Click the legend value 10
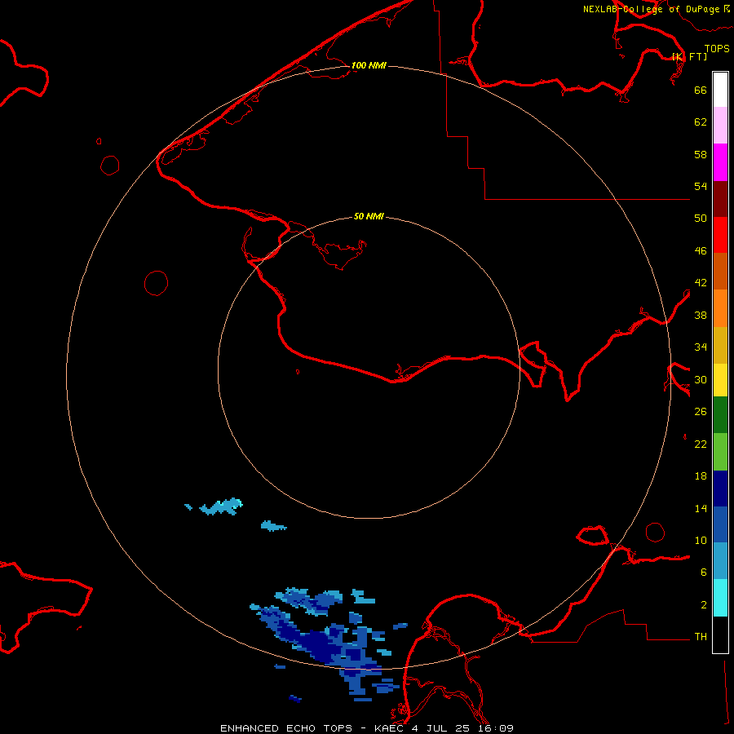This screenshot has width=734, height=734. pyautogui.click(x=701, y=540)
